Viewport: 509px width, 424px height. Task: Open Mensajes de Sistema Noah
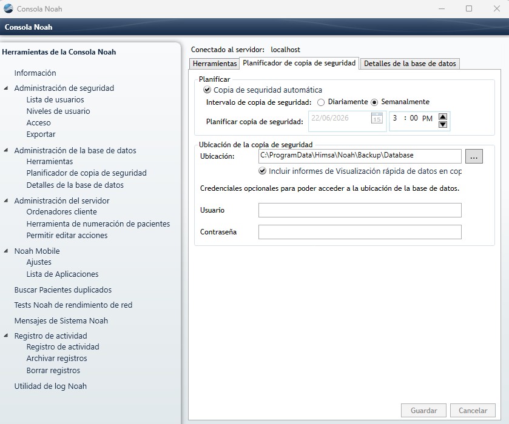coord(61,320)
